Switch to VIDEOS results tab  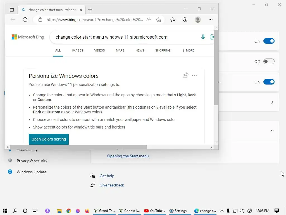click(99, 50)
